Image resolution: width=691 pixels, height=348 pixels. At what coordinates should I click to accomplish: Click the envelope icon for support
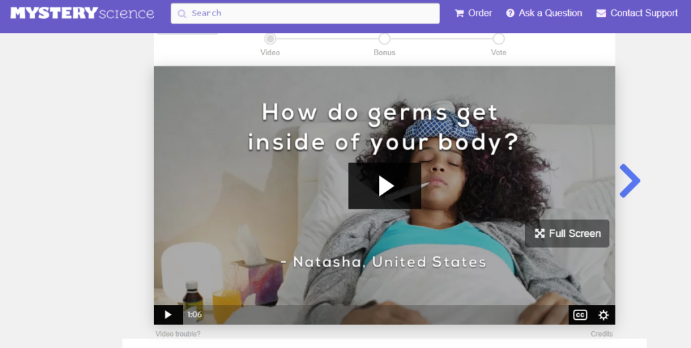tap(601, 13)
